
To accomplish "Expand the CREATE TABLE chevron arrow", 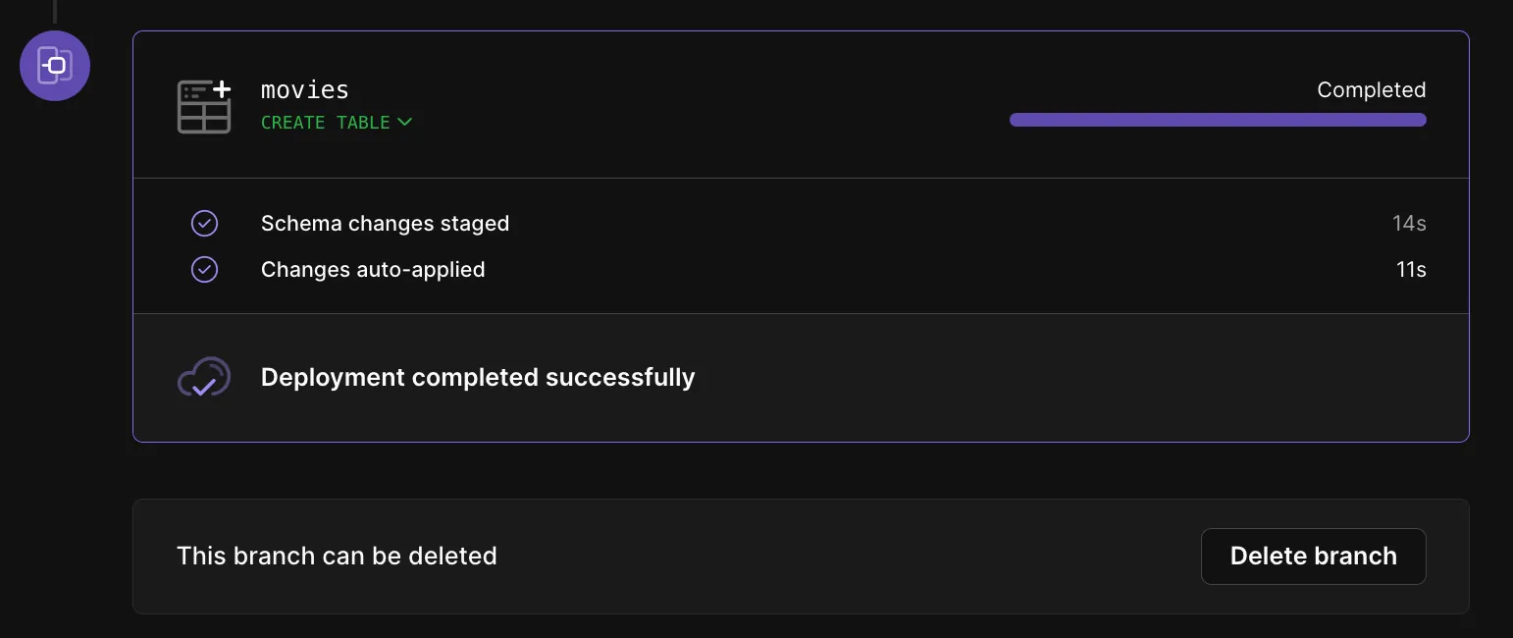I will (404, 123).
